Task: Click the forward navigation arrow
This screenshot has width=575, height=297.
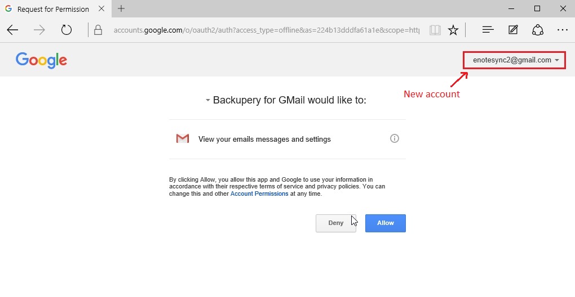Action: point(39,30)
